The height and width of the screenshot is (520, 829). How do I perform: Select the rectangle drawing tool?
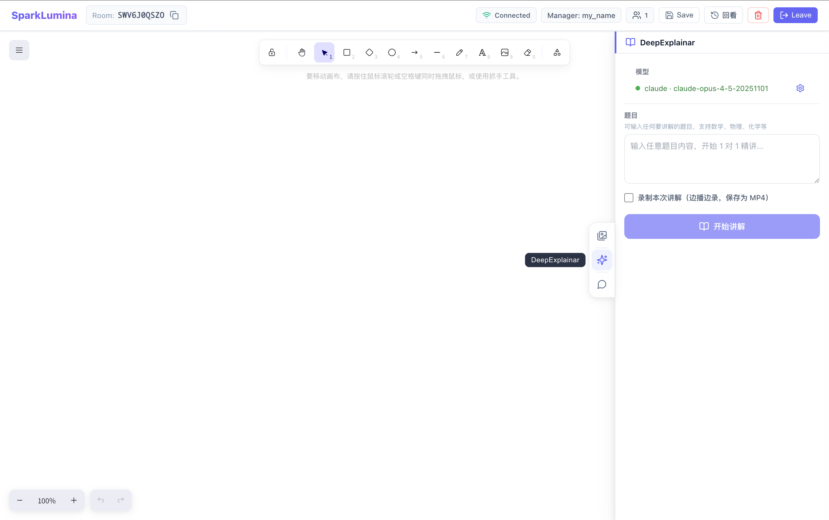point(347,52)
